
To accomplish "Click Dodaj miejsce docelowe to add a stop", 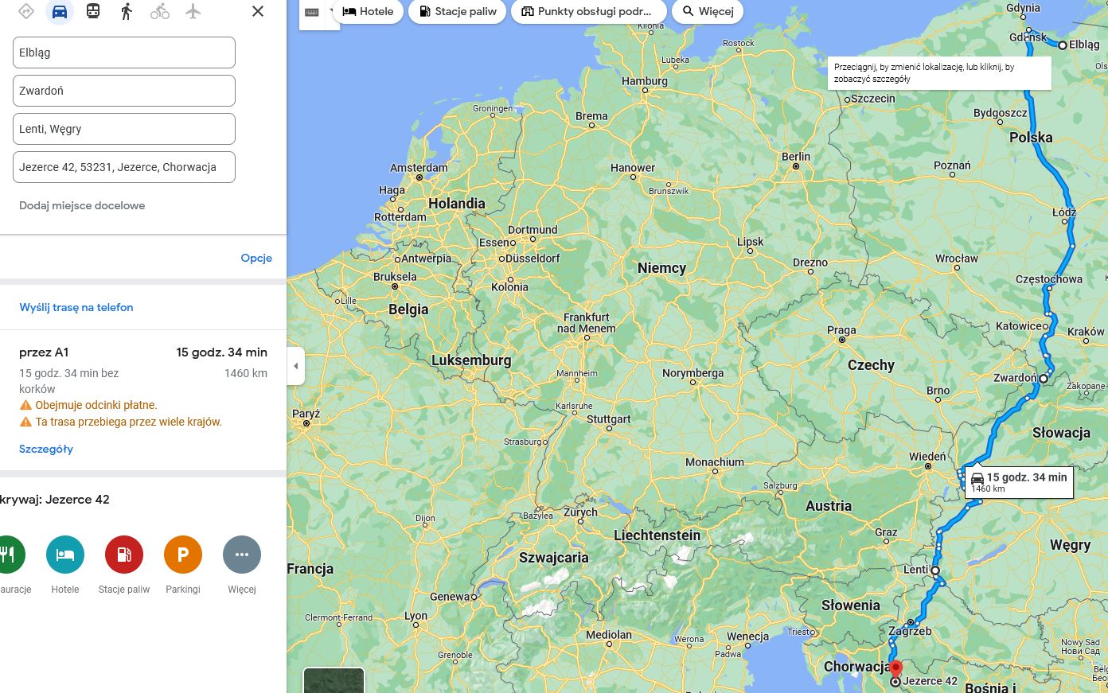I will click(82, 205).
